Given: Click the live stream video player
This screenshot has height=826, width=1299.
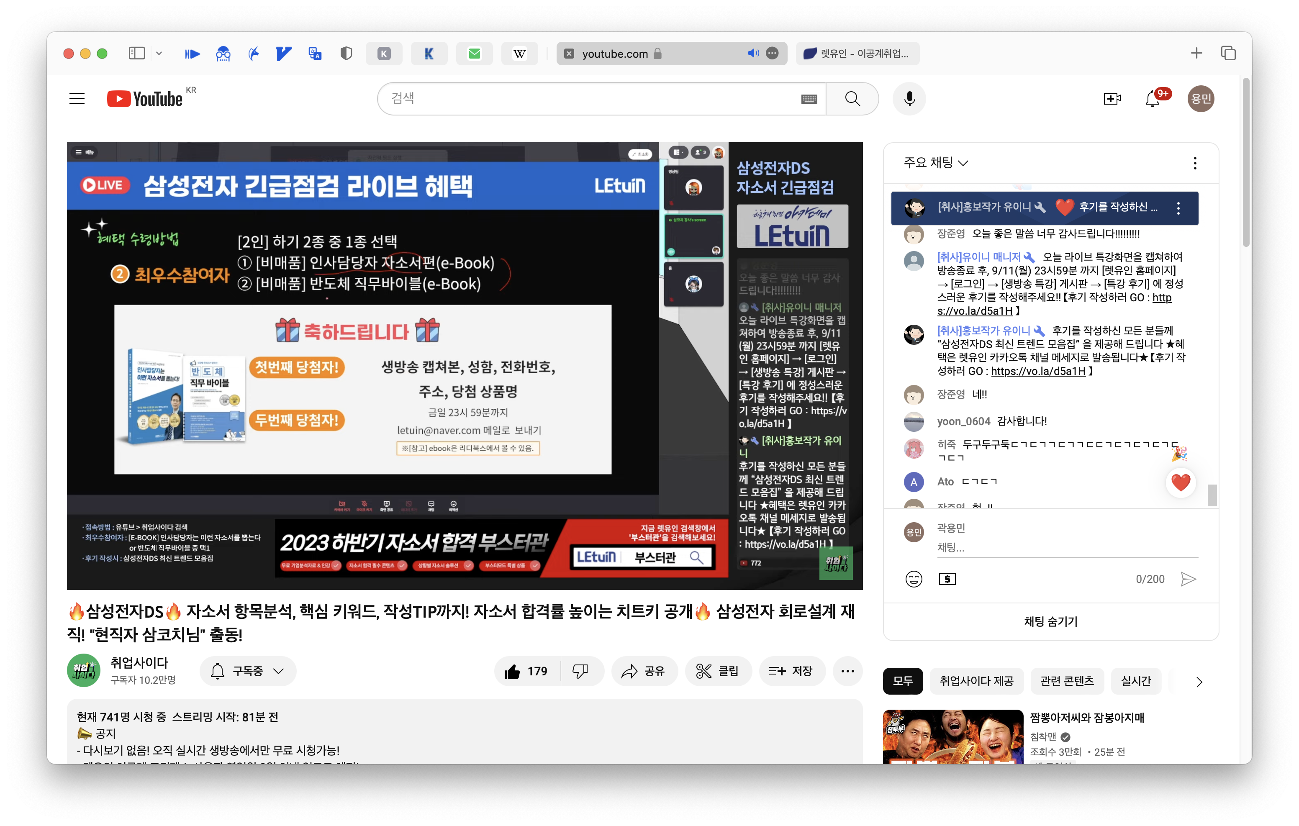Looking at the screenshot, I should tap(465, 366).
